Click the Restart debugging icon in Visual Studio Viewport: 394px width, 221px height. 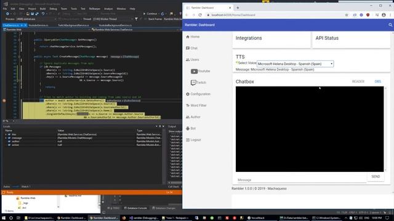tap(163, 14)
